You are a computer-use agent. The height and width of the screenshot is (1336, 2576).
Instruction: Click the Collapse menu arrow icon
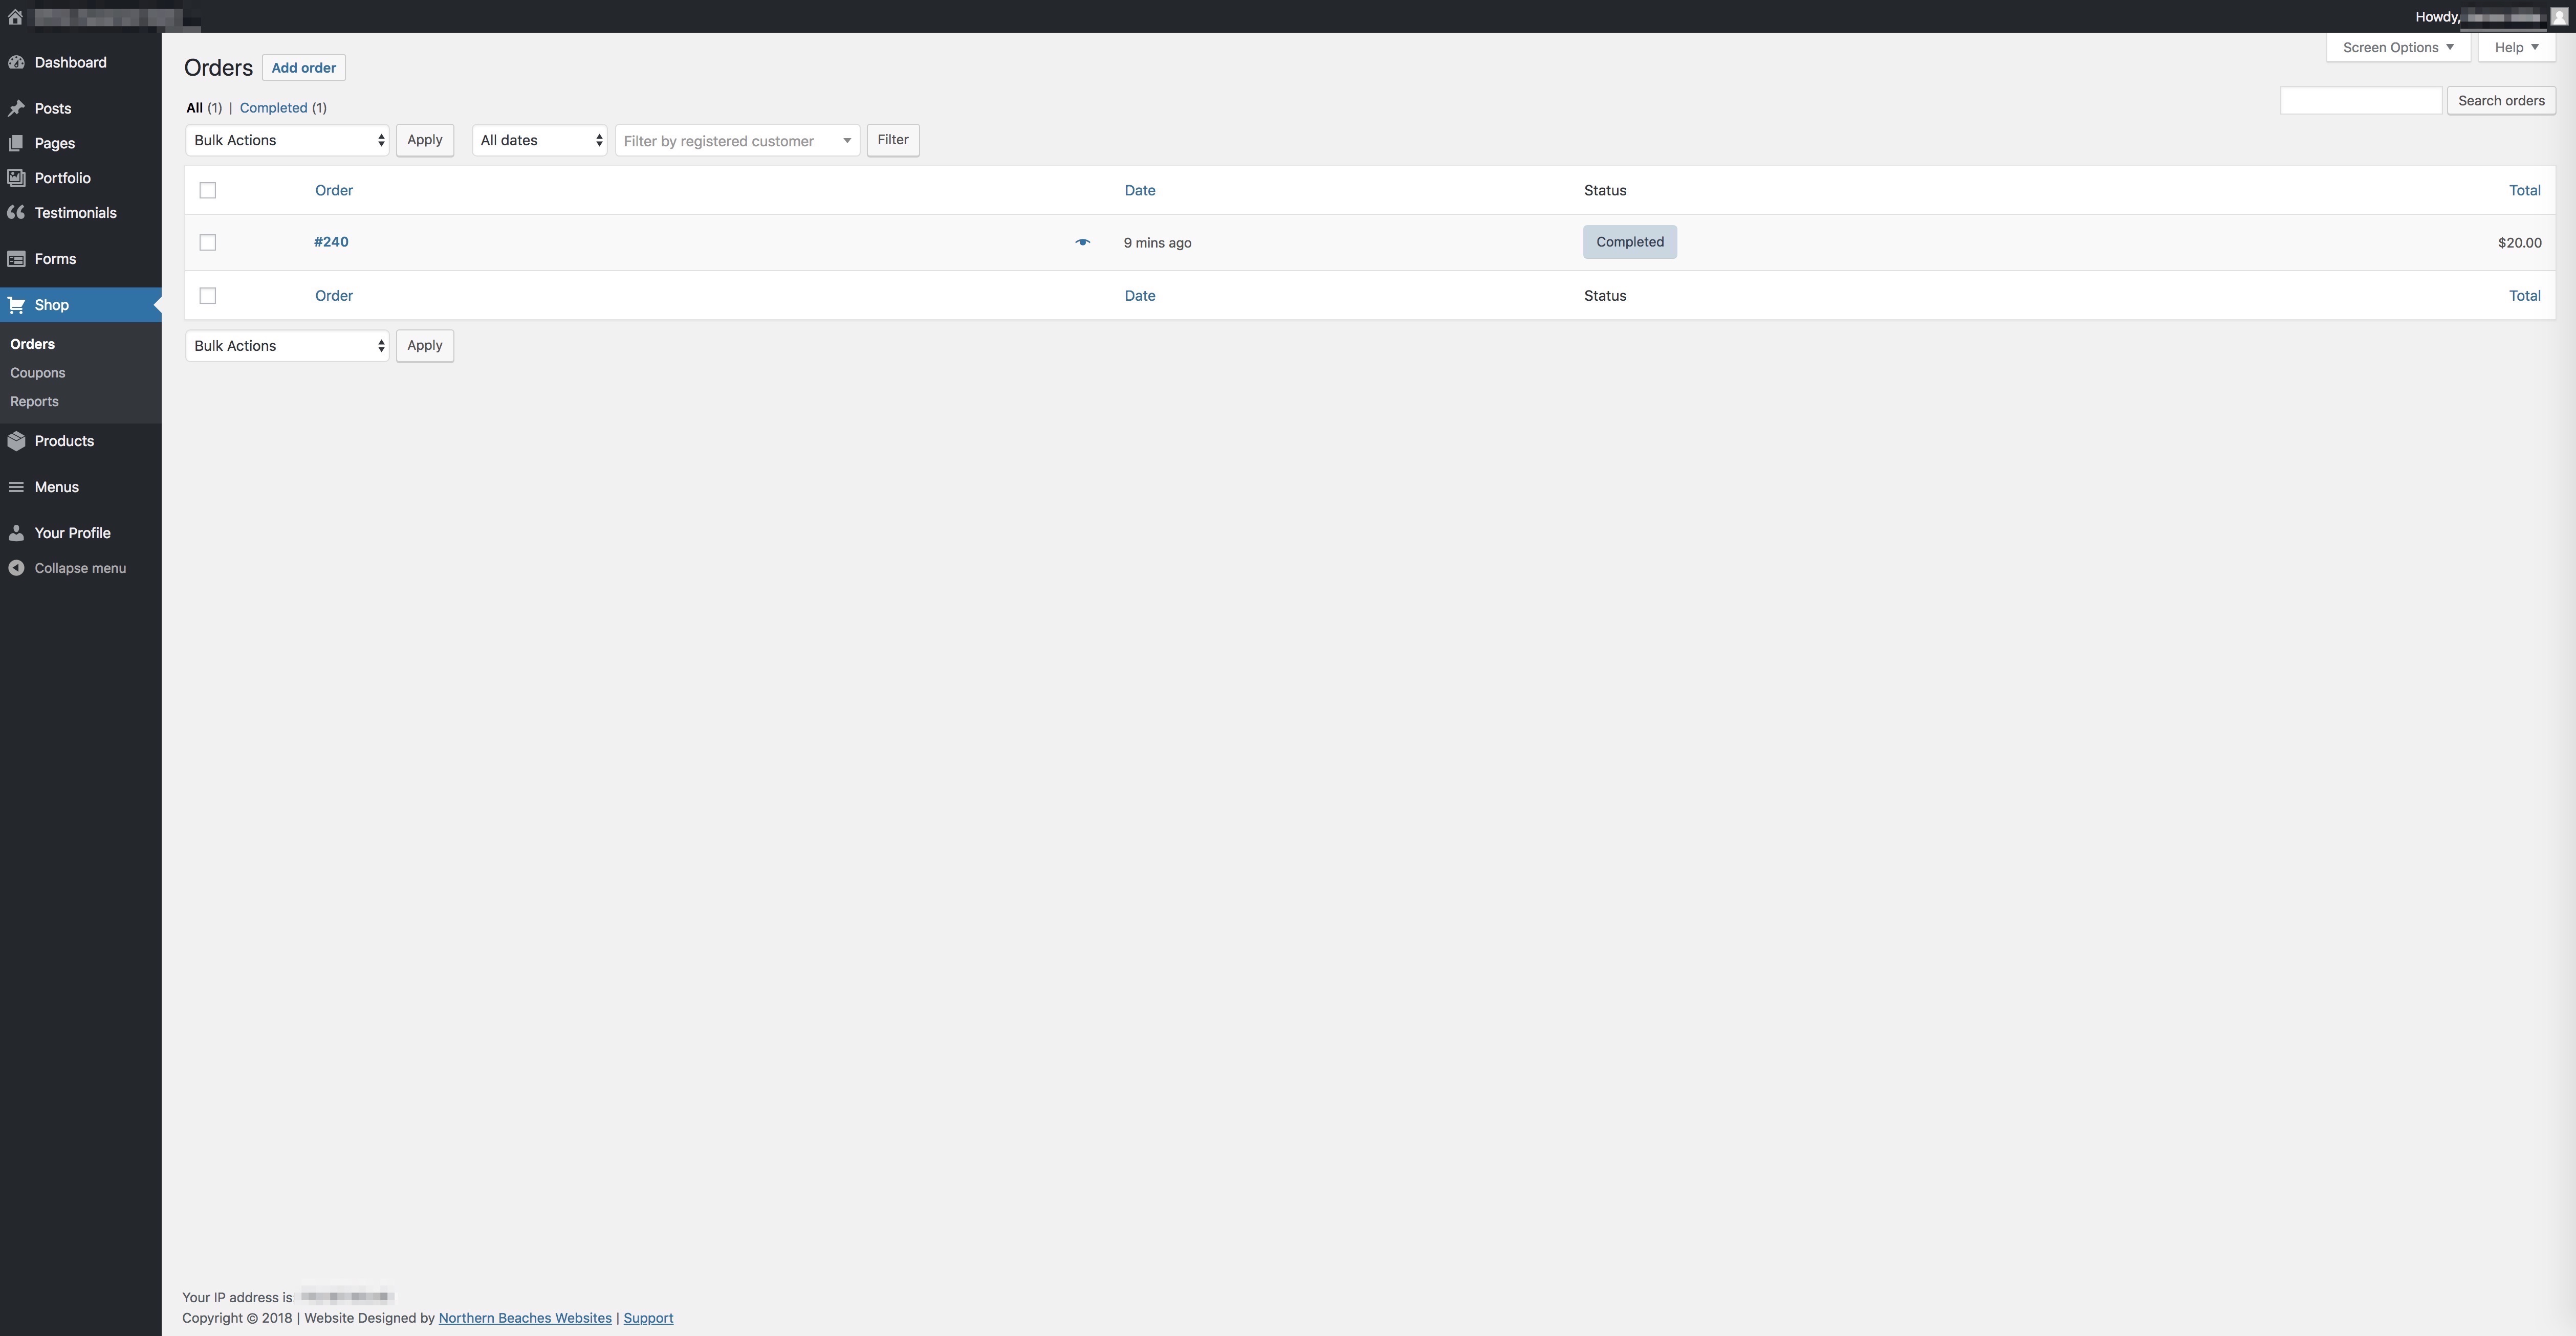(x=16, y=568)
